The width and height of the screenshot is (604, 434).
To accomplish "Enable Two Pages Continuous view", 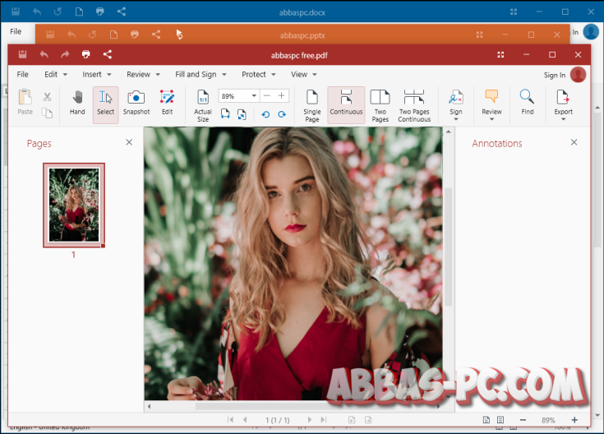I will [x=414, y=106].
